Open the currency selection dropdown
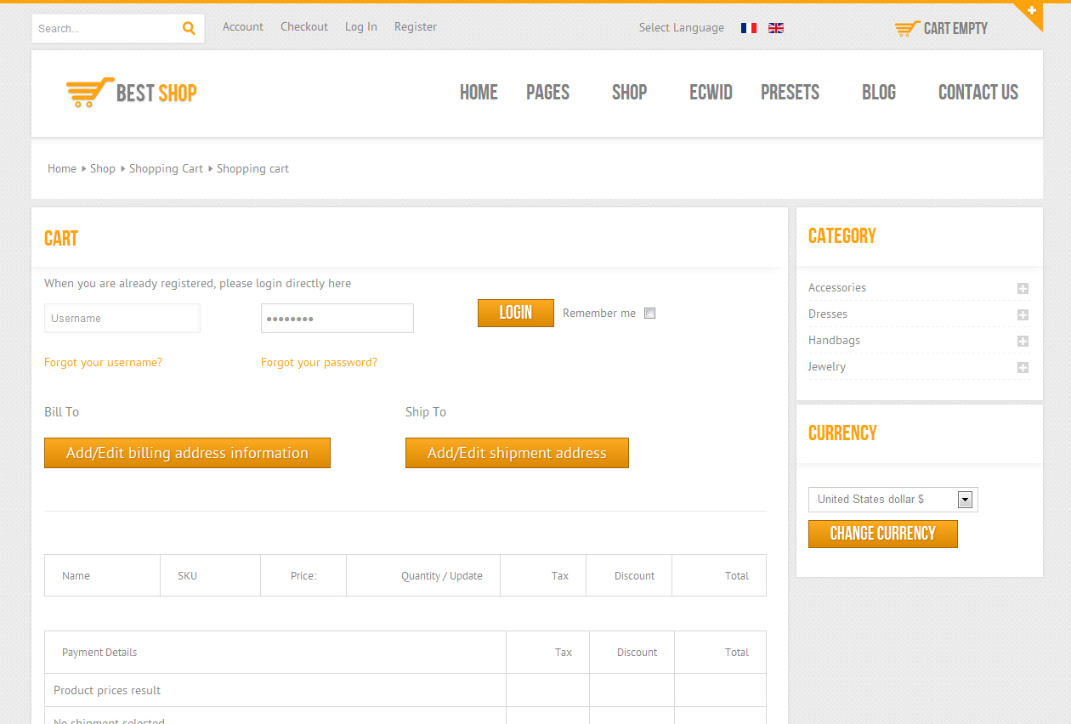Screen dimensions: 1071x724 click(964, 499)
